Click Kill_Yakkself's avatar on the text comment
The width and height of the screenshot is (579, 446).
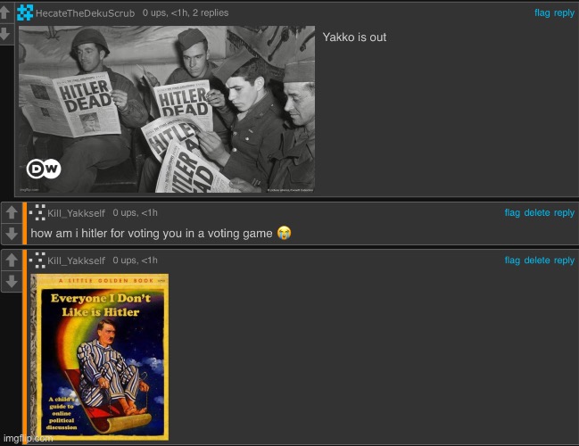click(37, 212)
